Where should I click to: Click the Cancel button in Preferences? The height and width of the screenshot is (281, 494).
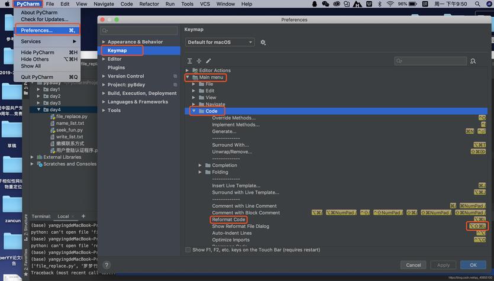[x=414, y=265]
